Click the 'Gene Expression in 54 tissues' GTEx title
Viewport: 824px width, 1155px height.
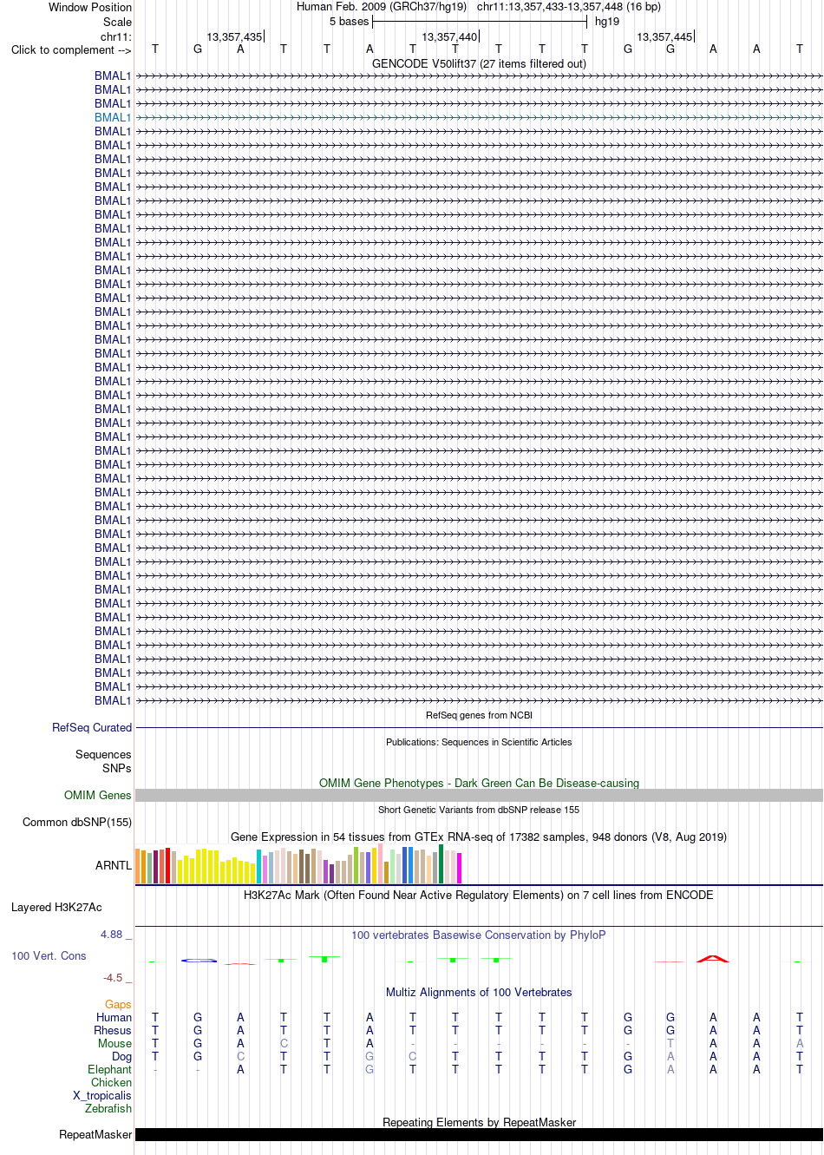pyautogui.click(x=479, y=837)
